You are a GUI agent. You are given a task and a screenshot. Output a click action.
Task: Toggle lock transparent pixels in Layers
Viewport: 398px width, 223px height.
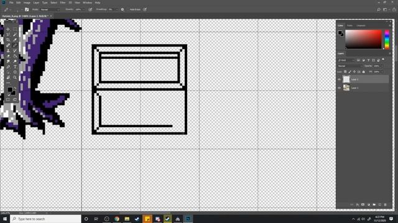pyautogui.click(x=345, y=72)
